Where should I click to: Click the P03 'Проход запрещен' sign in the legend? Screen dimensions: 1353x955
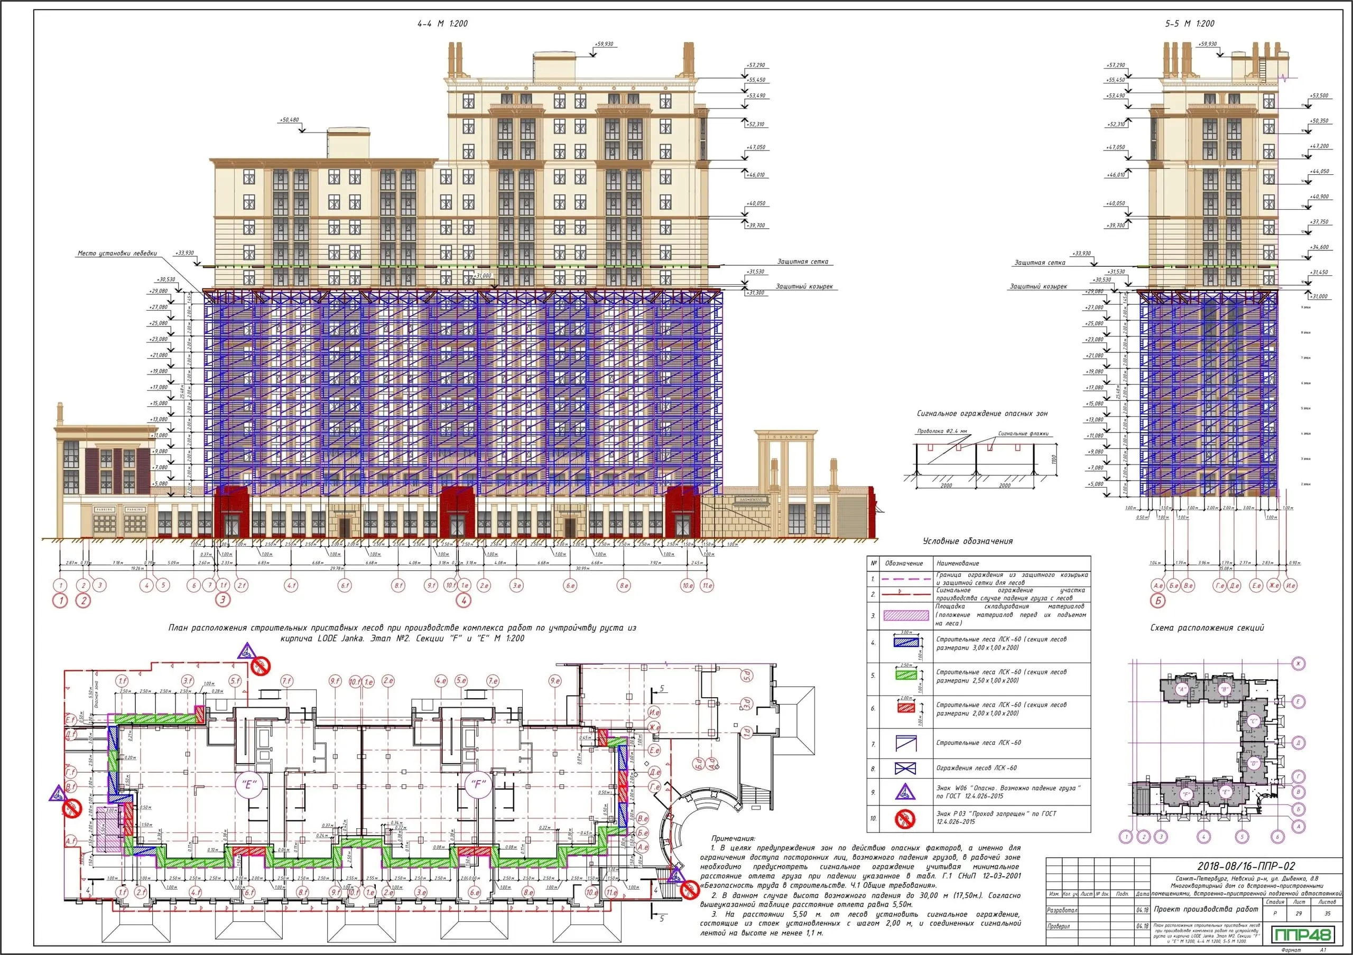tap(905, 818)
